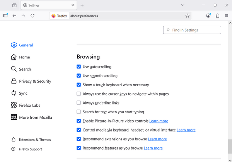Open the Firefox application hamburger menu
232x162 pixels.
pyautogui.click(x=226, y=16)
